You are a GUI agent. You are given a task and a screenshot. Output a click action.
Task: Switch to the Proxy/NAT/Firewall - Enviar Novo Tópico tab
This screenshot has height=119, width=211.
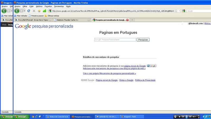33,20
